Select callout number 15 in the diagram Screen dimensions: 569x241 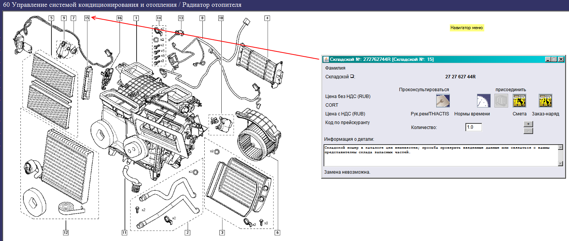[87, 18]
